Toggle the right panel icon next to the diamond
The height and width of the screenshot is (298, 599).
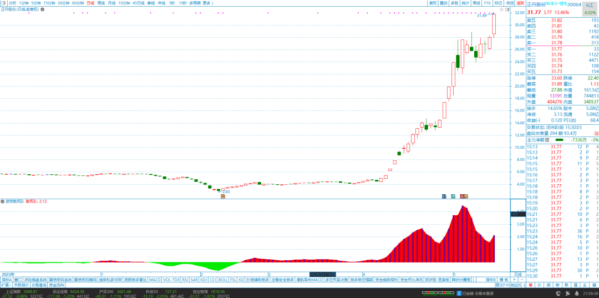point(506,9)
